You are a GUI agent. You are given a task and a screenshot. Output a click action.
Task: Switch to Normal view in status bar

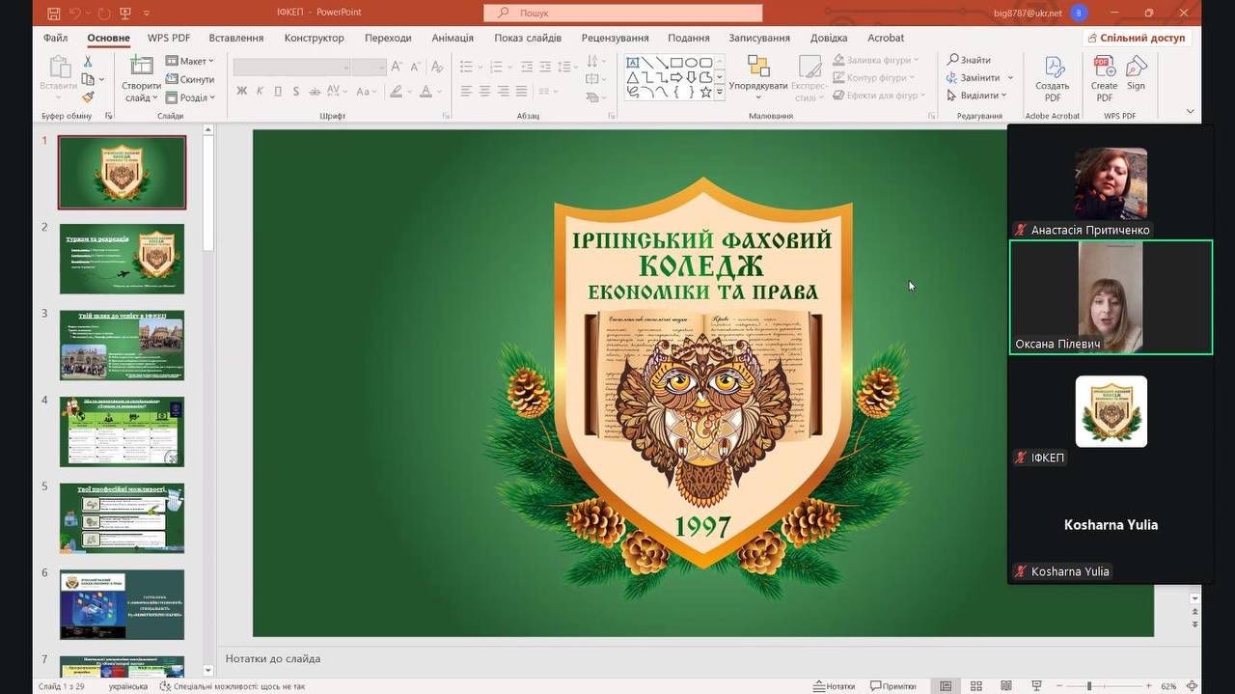coord(946,686)
